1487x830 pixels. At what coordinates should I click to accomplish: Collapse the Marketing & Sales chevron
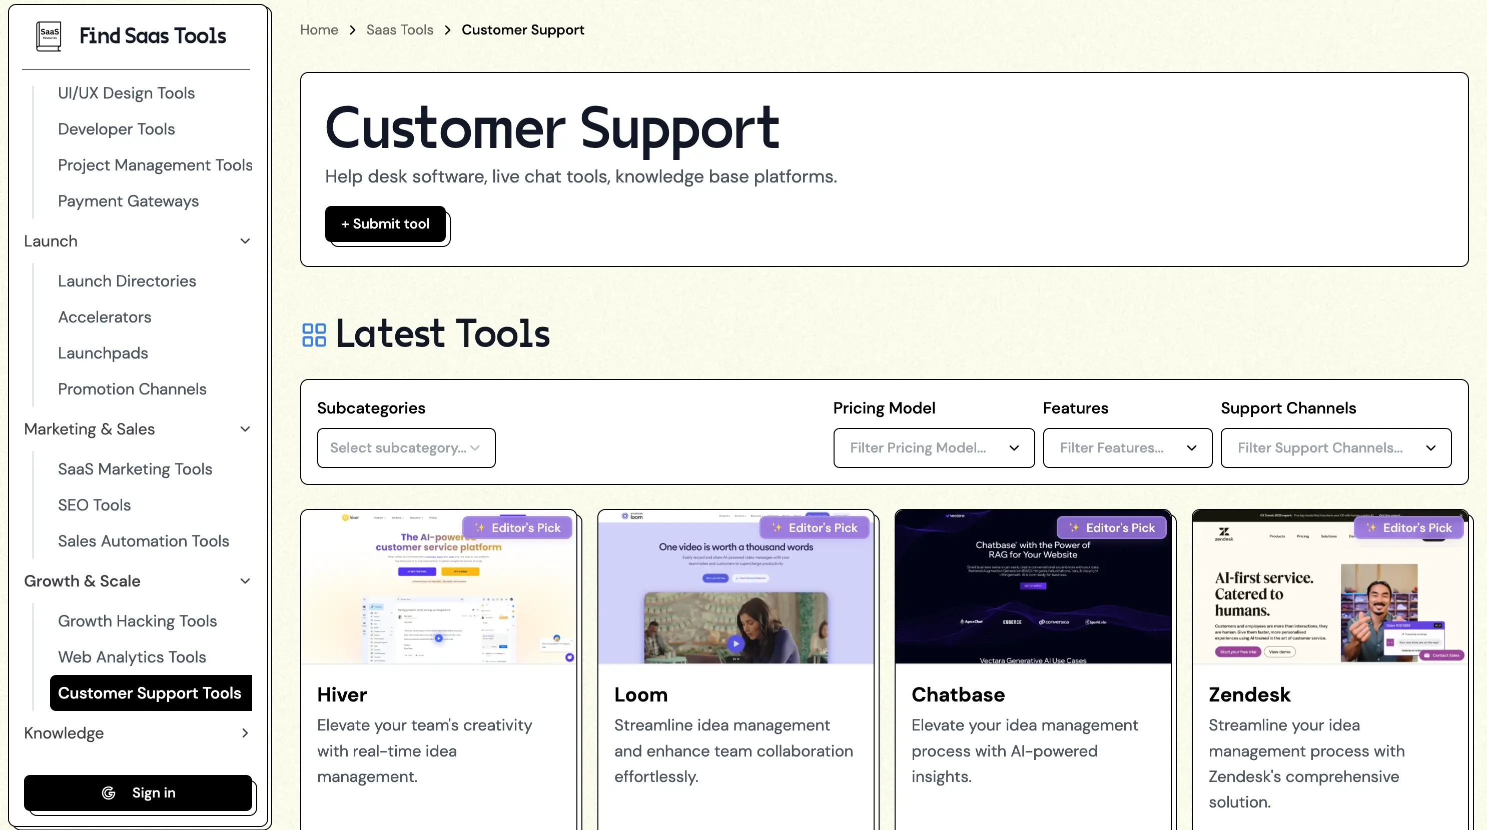(245, 429)
